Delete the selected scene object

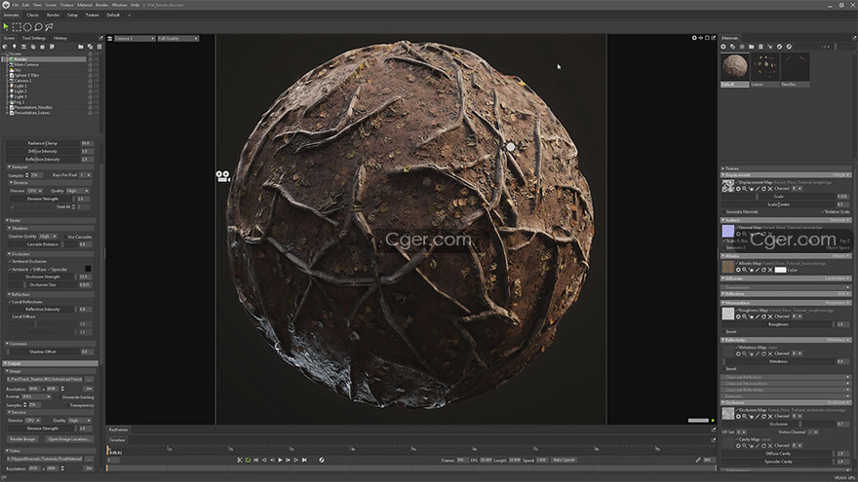(99, 47)
